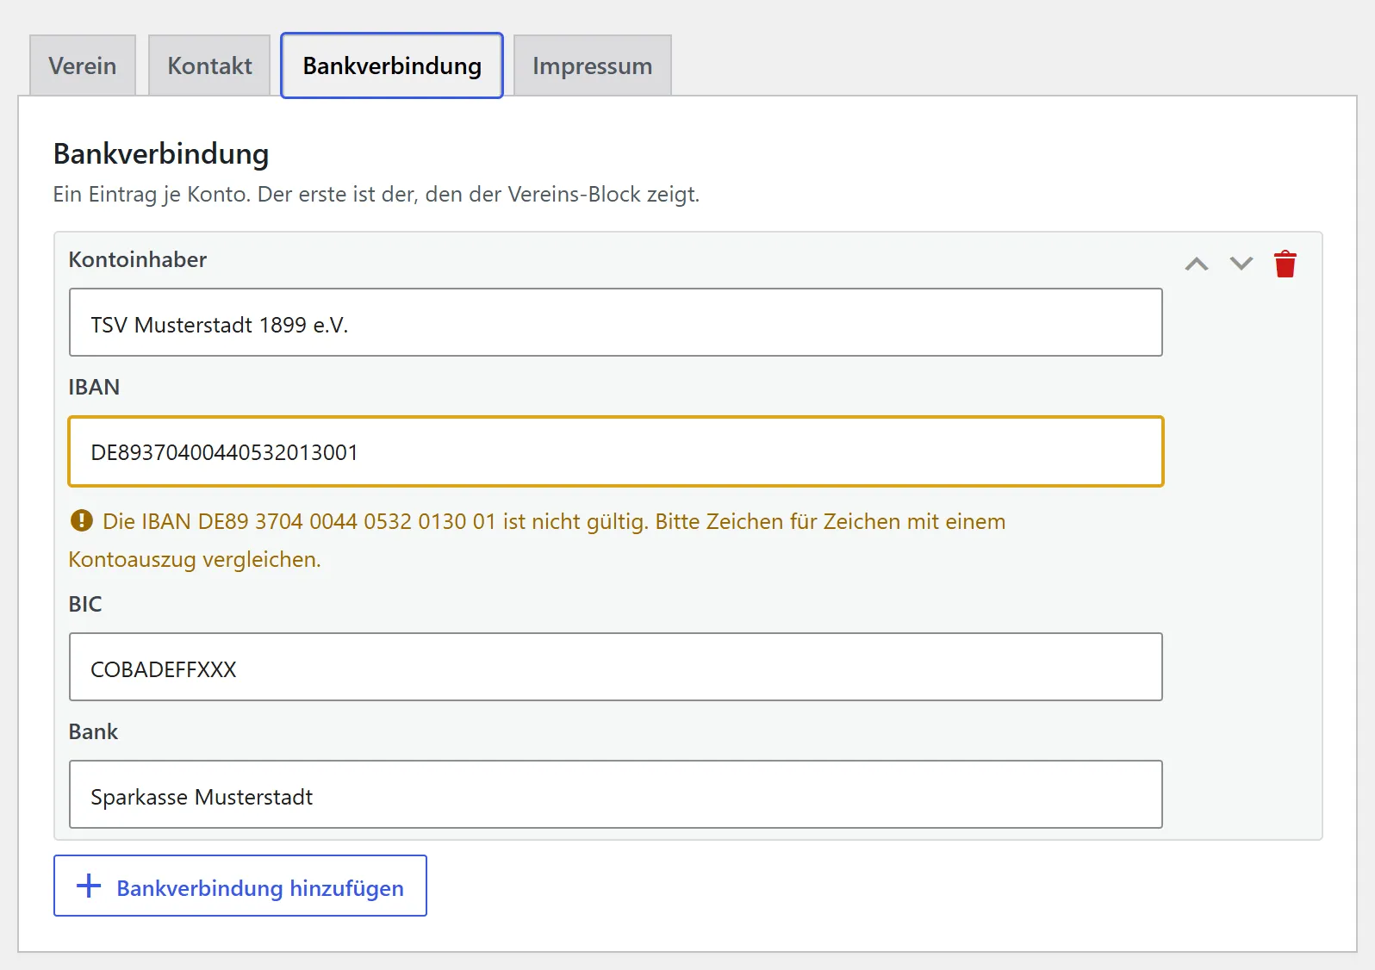Delete the bank entry via trash icon

coord(1285,264)
